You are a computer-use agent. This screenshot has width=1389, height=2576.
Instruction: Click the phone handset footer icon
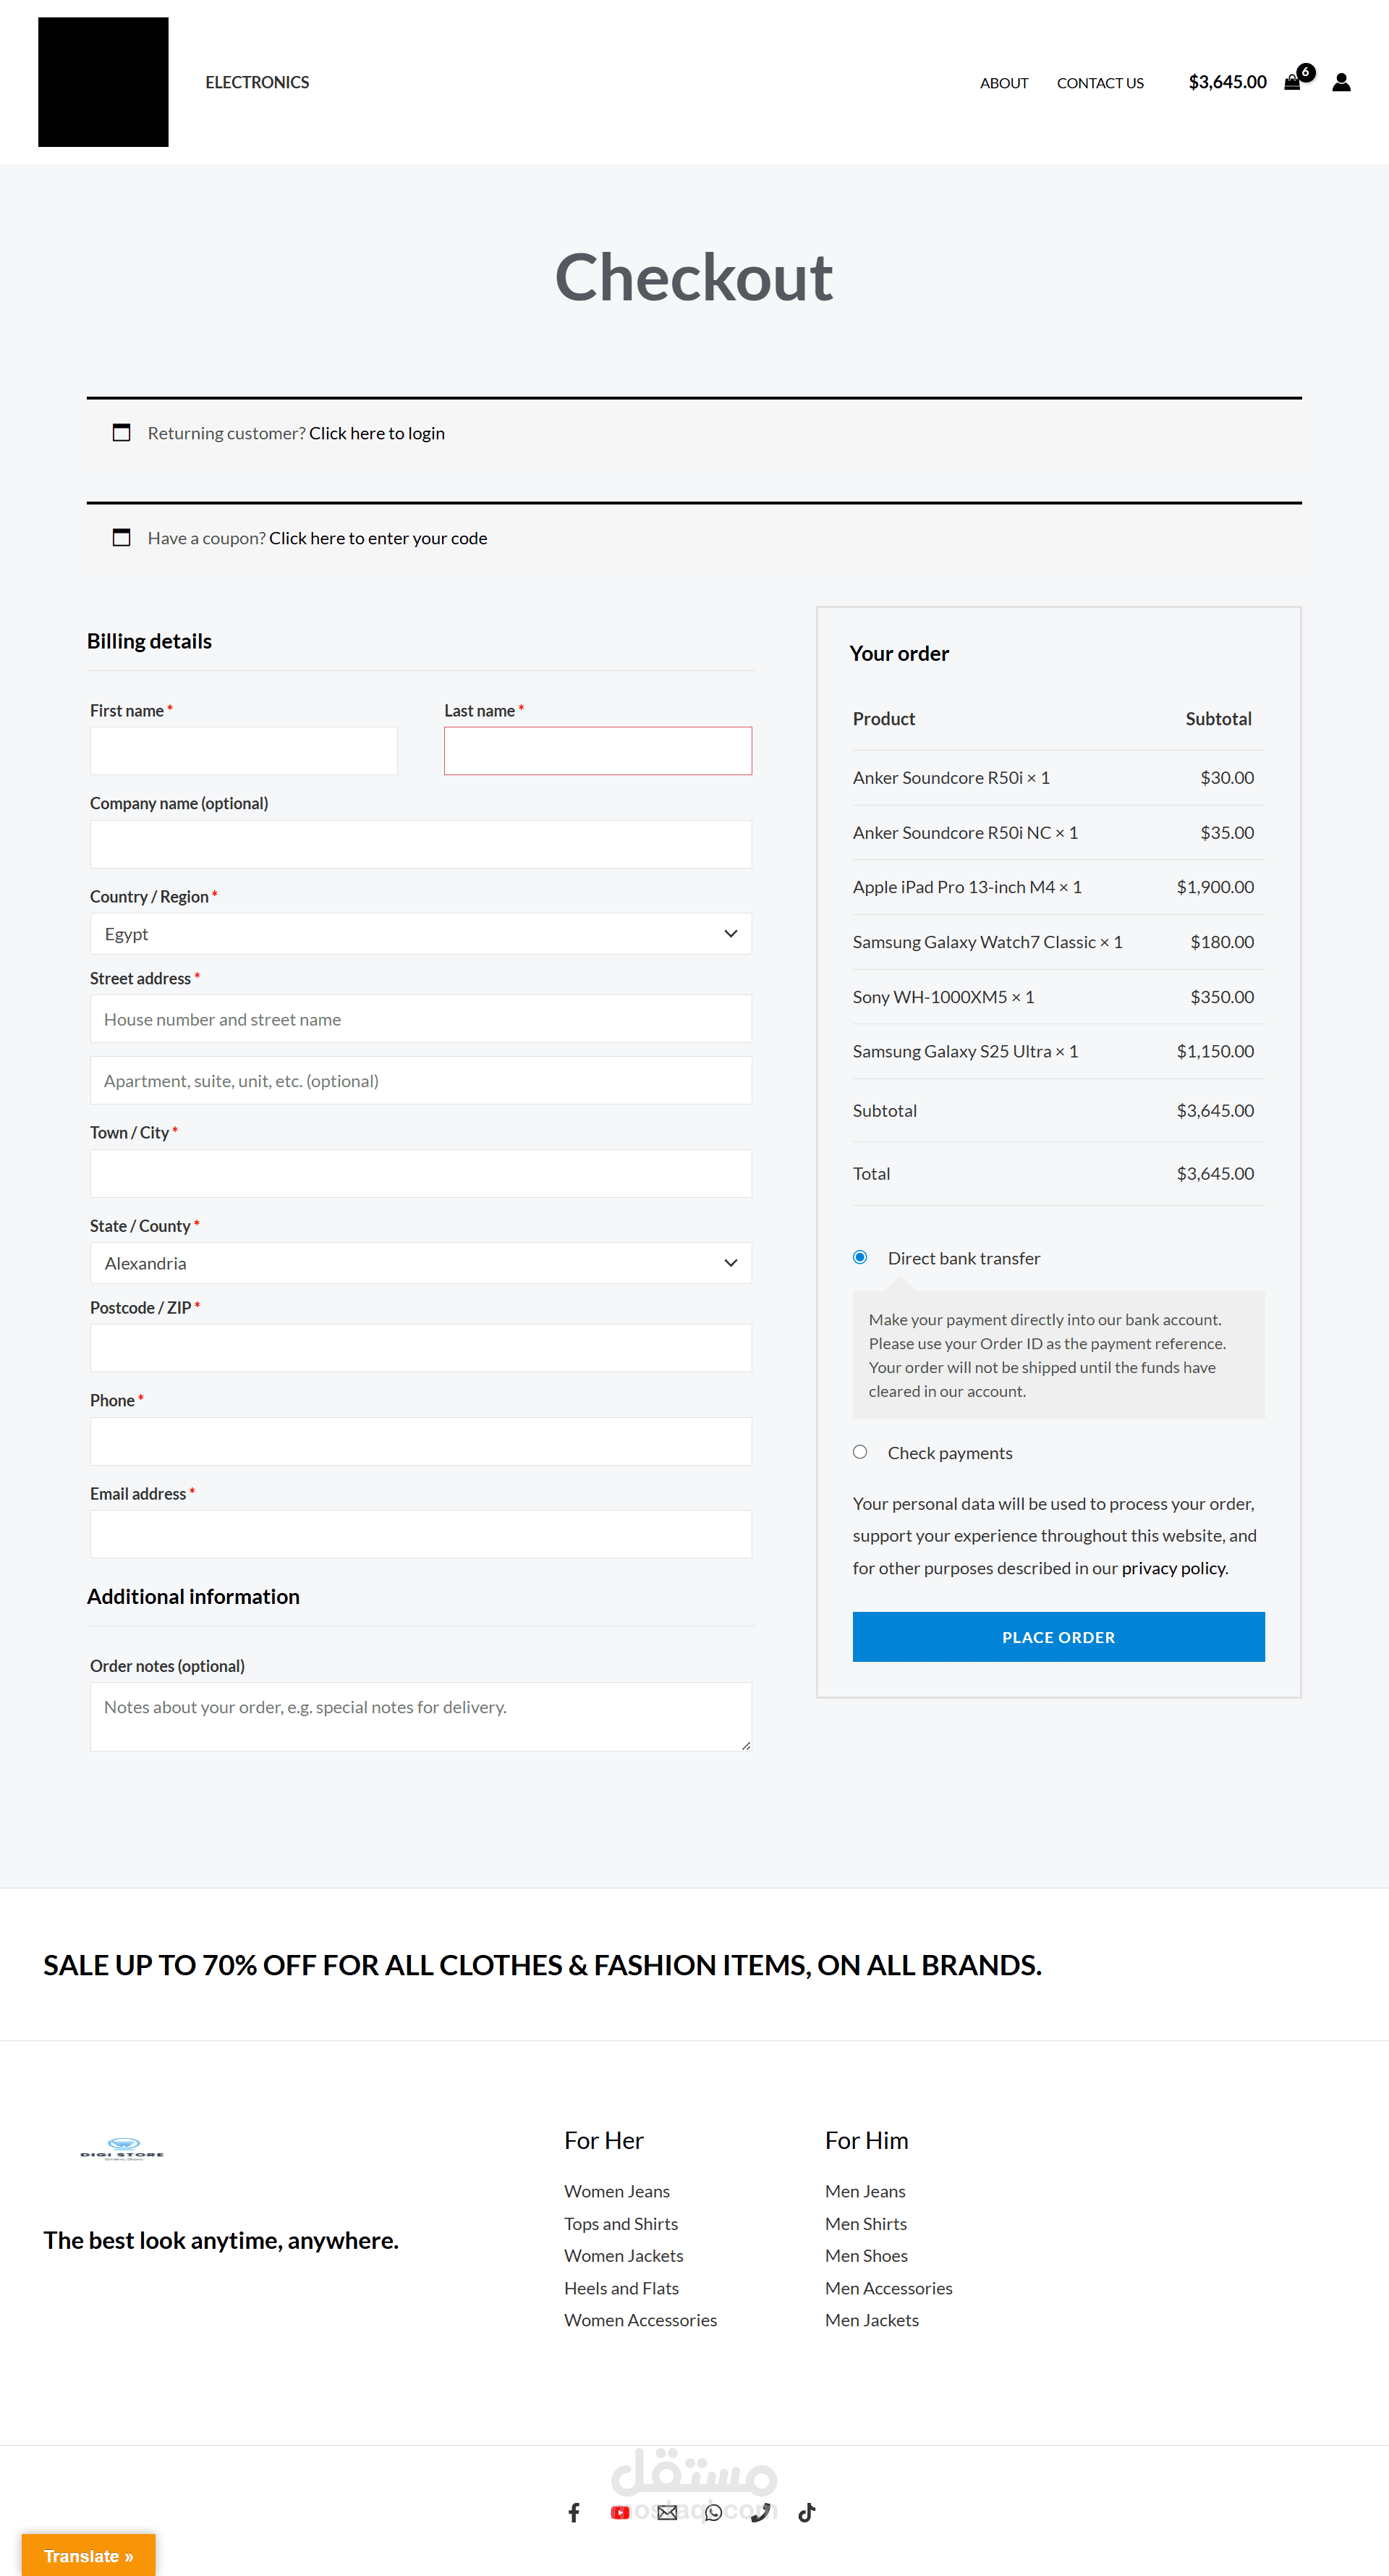pyautogui.click(x=760, y=2512)
